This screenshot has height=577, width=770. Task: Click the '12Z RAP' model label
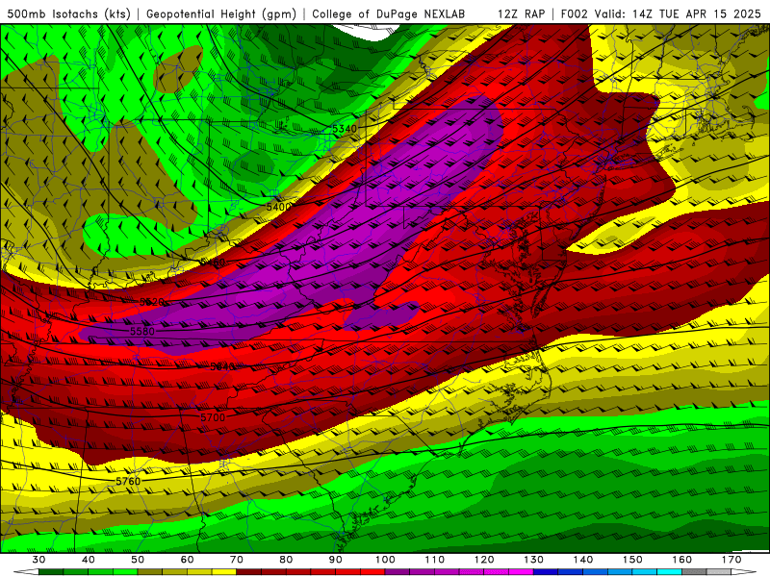pos(521,14)
